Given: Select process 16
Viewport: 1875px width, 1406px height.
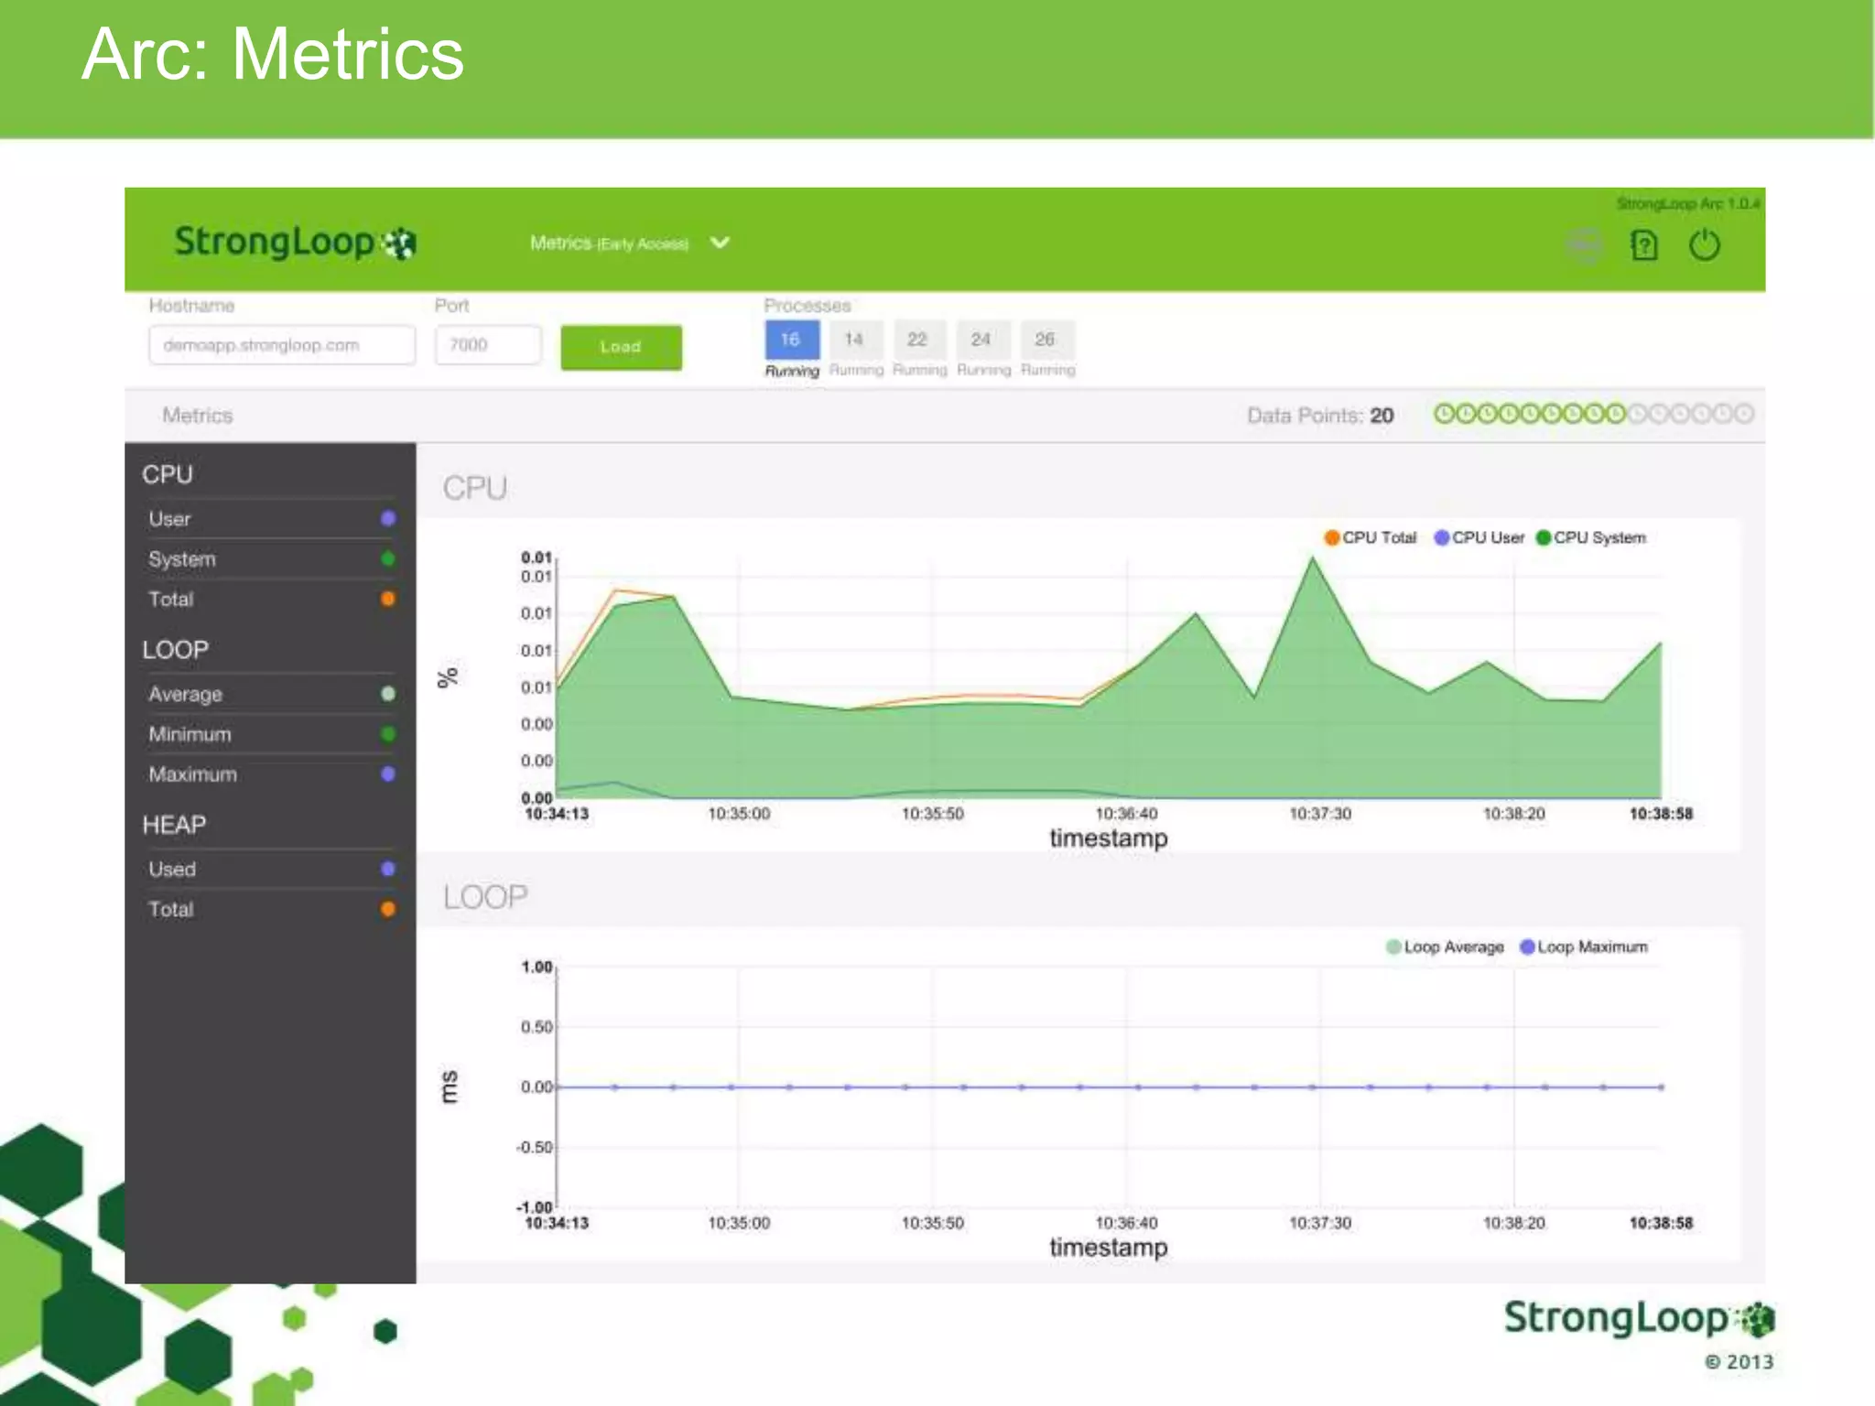Looking at the screenshot, I should (791, 340).
